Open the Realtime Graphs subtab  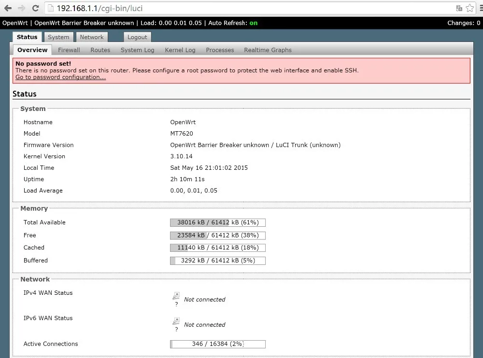click(268, 50)
